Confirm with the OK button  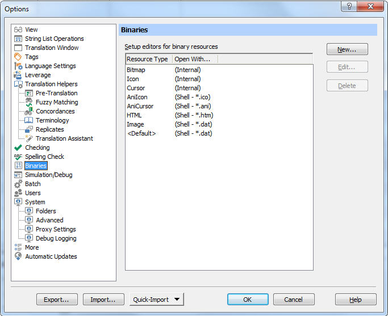point(248,300)
